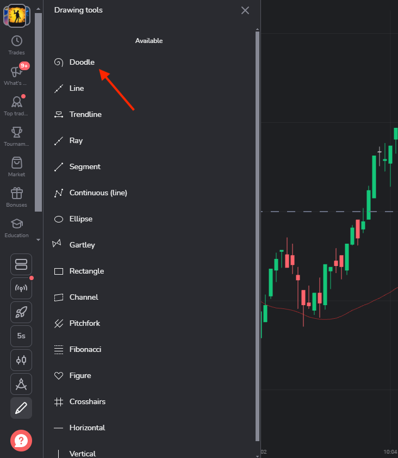The image size is (398, 458).
Task: Open the Tournaments trophy icon
Action: [x=17, y=133]
